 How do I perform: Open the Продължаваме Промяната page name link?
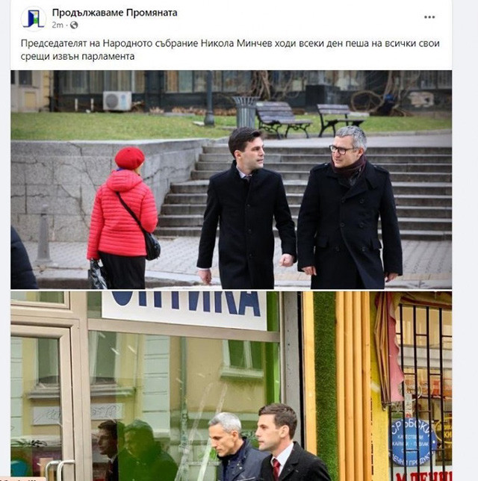pos(114,13)
